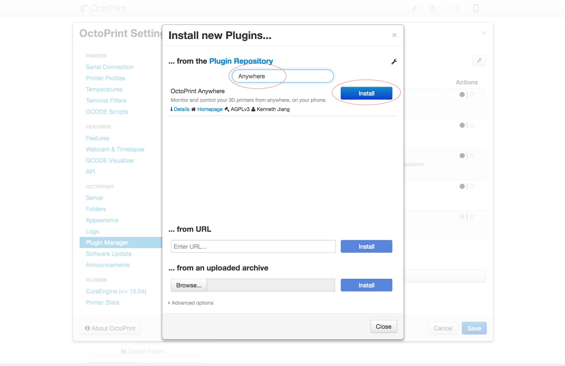Click the repository settings wrench icon
This screenshot has width=565, height=366.
pos(394,62)
